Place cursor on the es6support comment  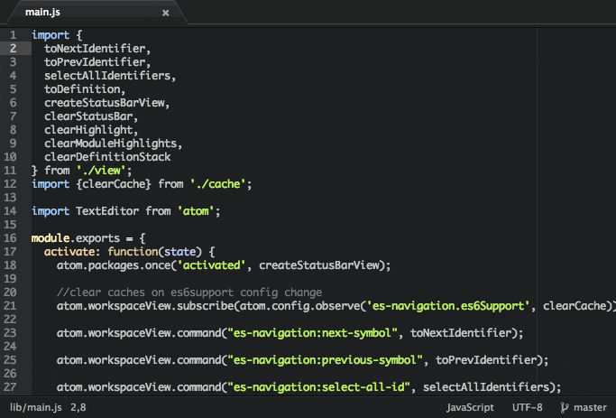188,292
